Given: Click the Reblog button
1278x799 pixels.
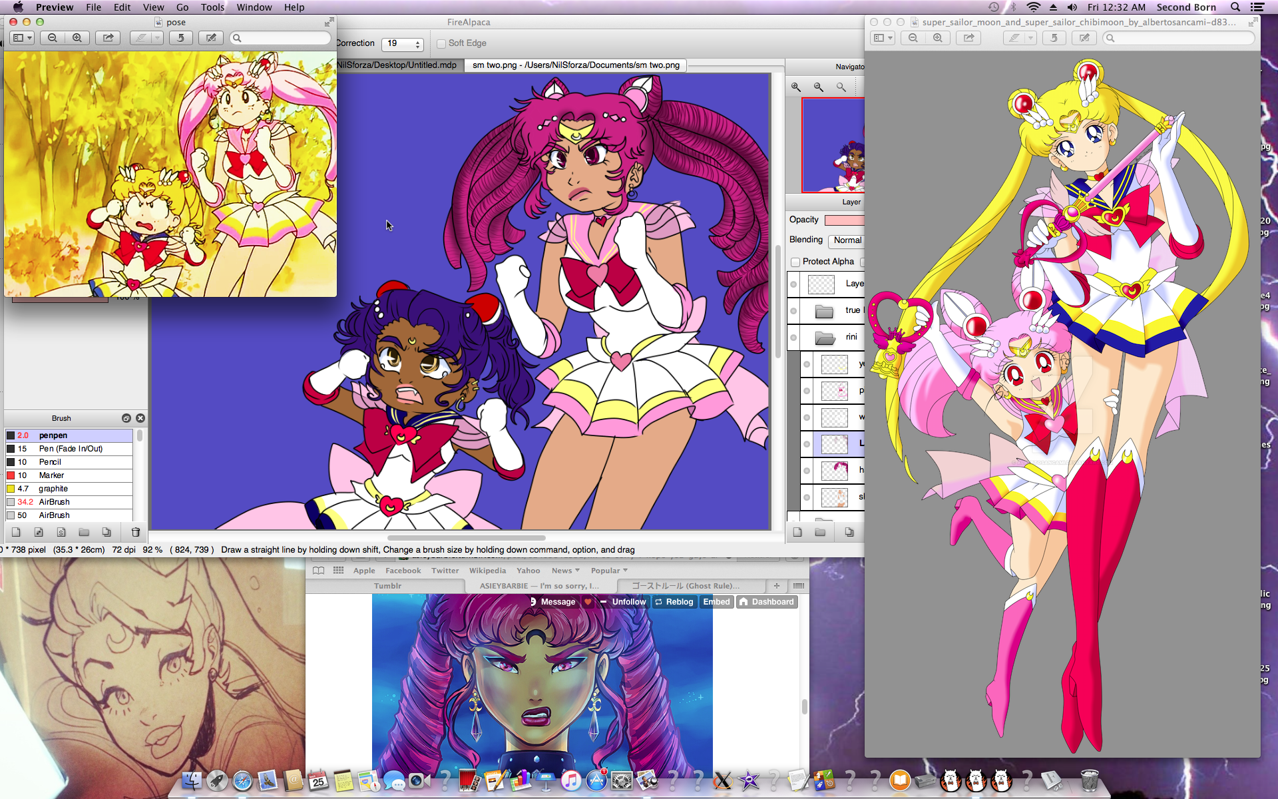Looking at the screenshot, I should click(x=674, y=602).
